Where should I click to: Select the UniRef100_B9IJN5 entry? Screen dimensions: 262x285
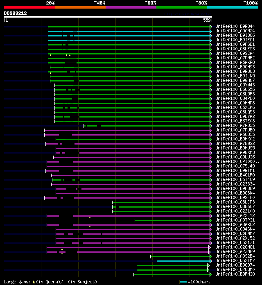[235, 76]
